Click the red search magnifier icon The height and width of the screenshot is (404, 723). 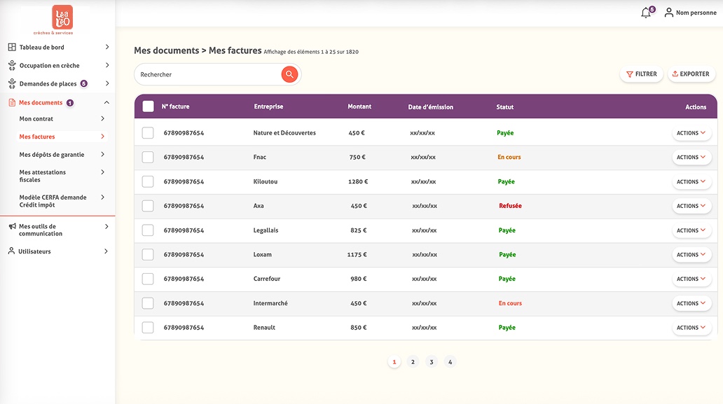(x=289, y=74)
